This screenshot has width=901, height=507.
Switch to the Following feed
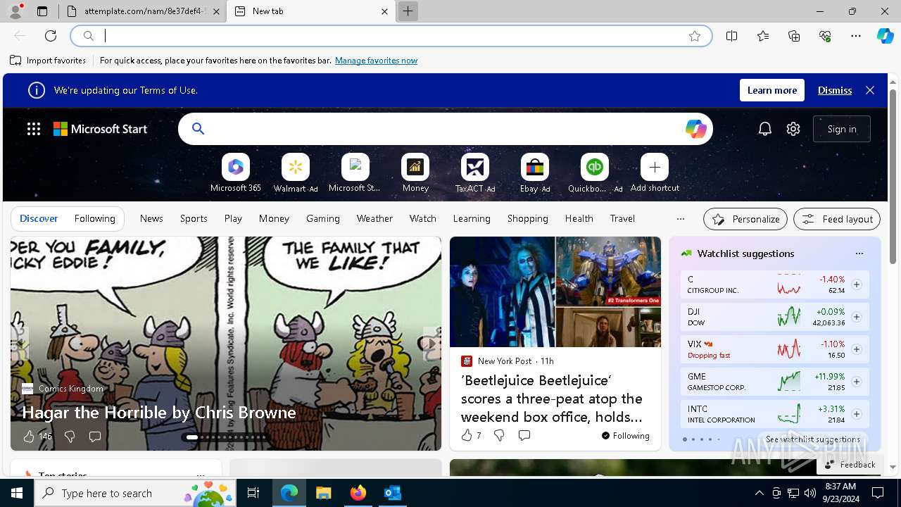pyautogui.click(x=94, y=219)
